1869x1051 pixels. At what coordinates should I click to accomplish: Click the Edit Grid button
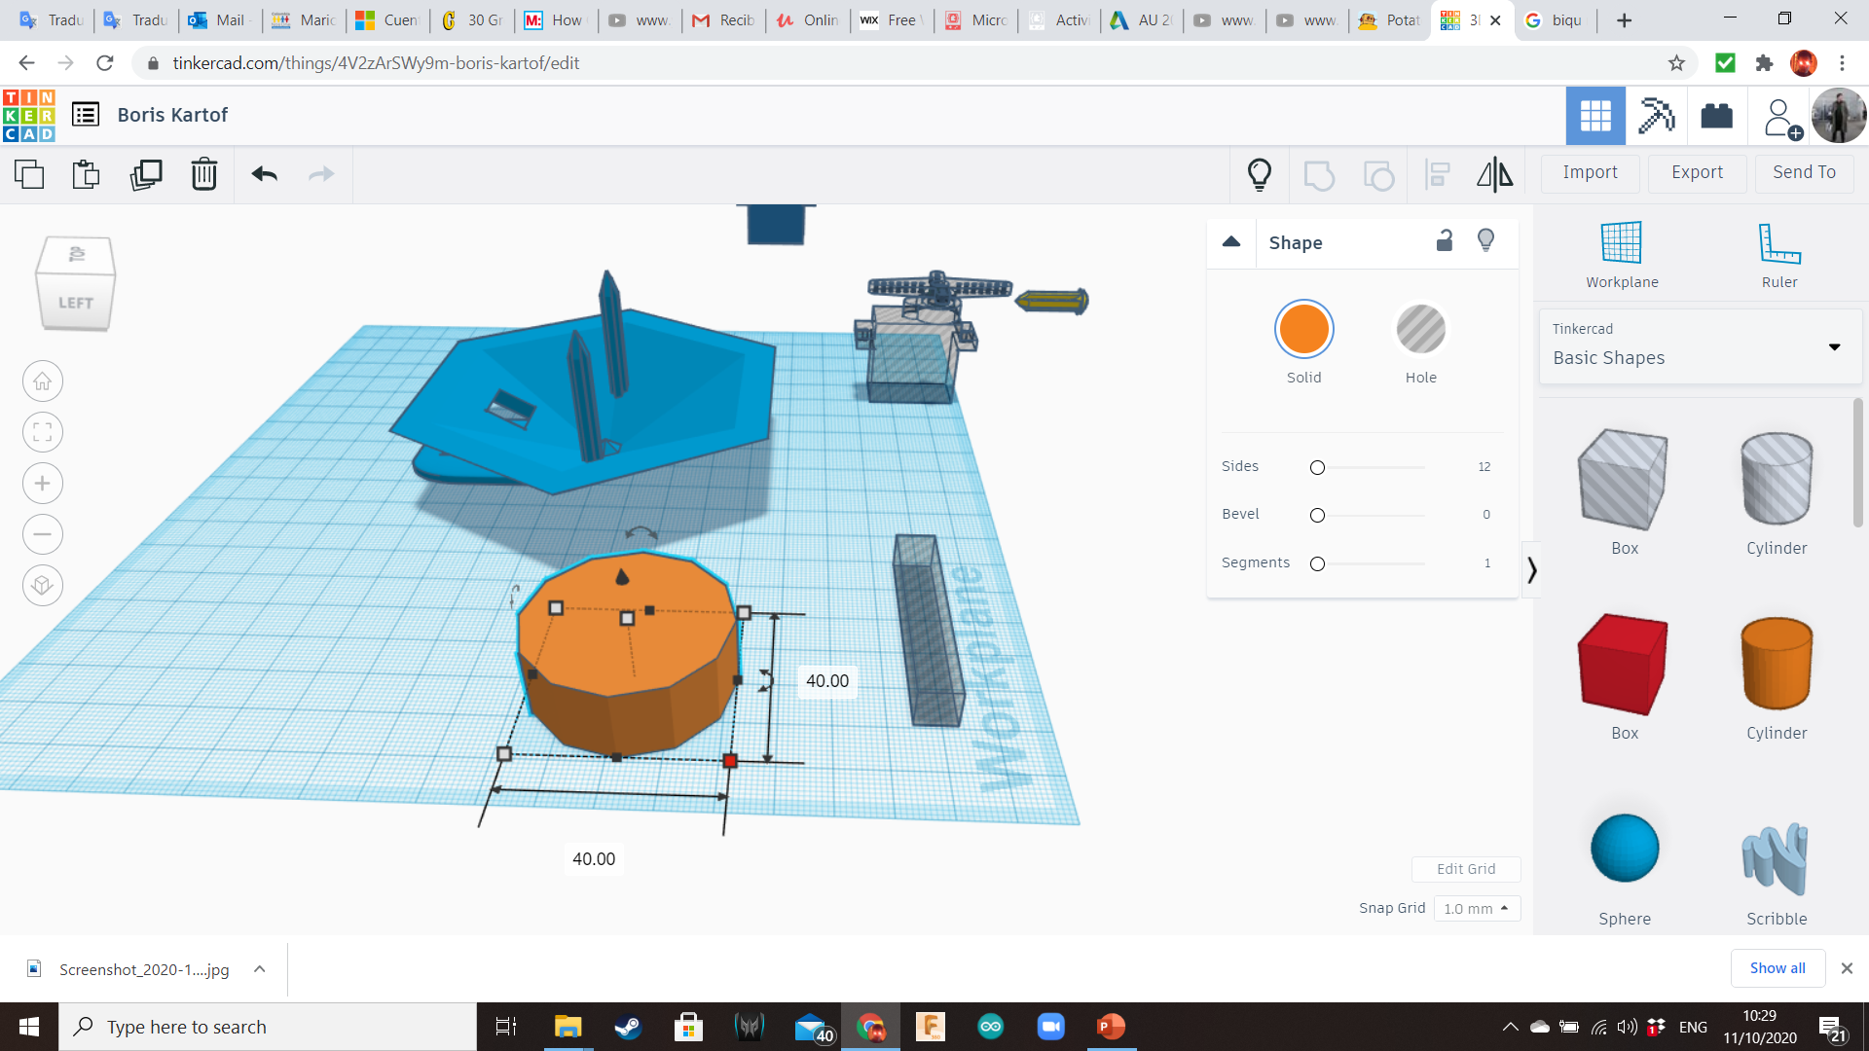pyautogui.click(x=1465, y=869)
